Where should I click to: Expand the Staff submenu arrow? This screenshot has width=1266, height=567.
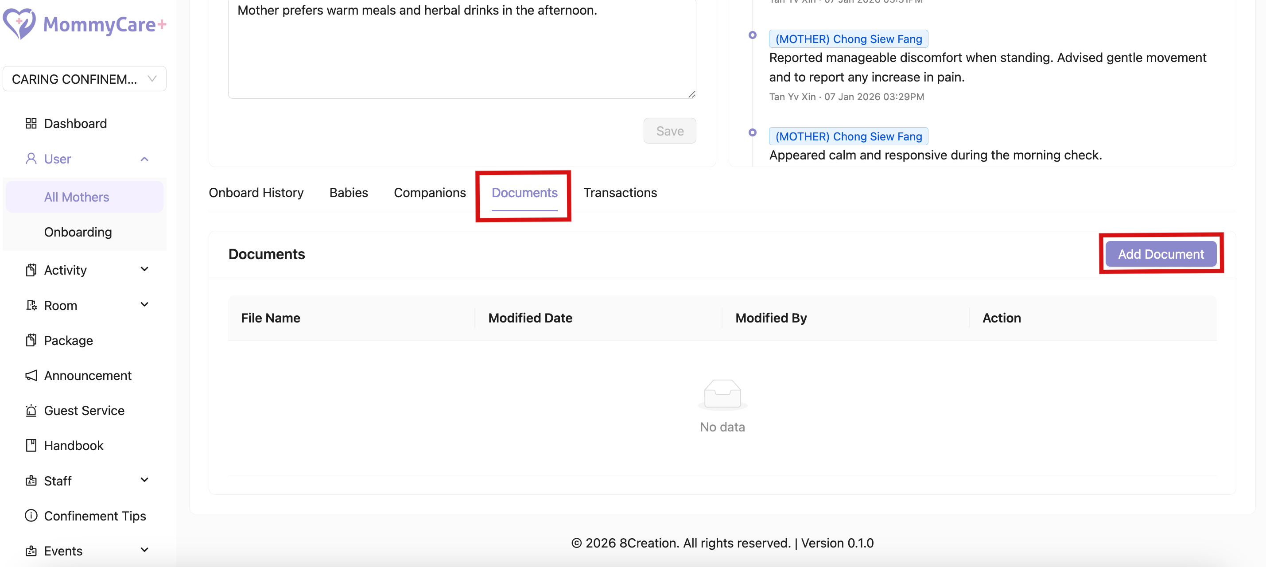click(144, 480)
